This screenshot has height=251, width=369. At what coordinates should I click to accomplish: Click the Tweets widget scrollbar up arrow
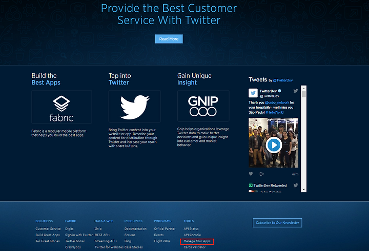pos(303,88)
